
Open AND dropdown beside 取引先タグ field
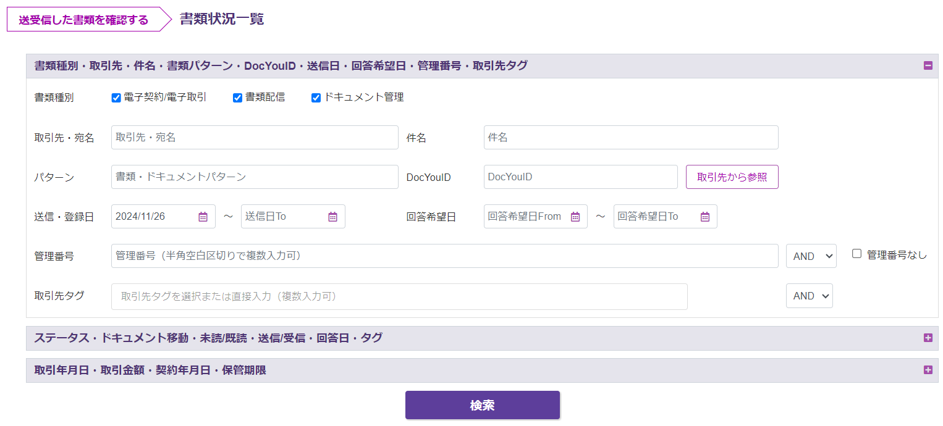(x=809, y=296)
